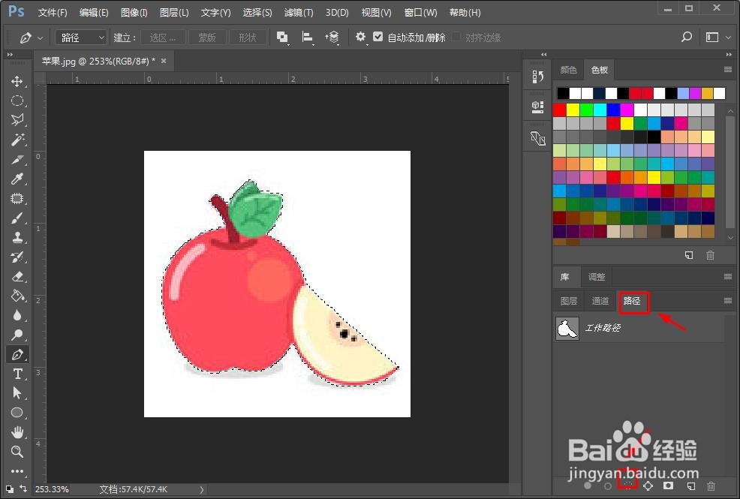The image size is (740, 499).
Task: Open path alignment dropdown
Action: [307, 38]
